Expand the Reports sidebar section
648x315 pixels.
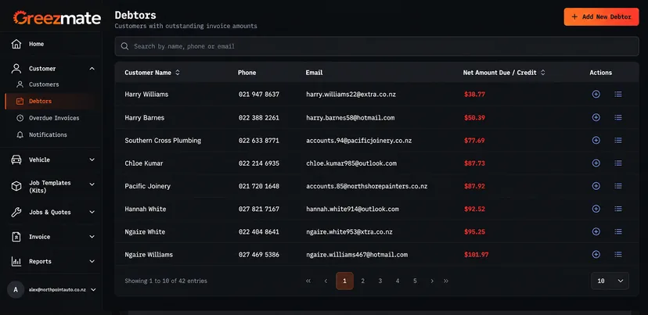click(92, 261)
